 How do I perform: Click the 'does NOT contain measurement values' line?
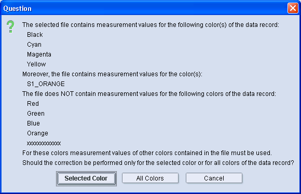[x=149, y=94]
